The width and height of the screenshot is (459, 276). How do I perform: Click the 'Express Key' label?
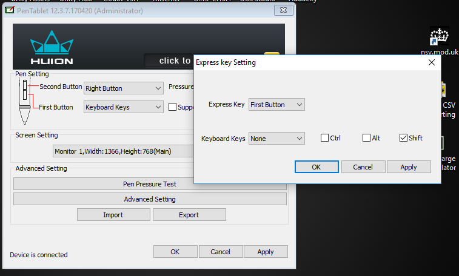coord(226,104)
